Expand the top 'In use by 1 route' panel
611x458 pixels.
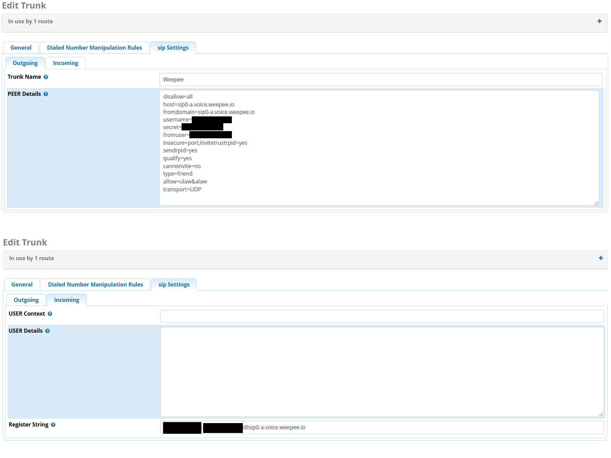pyautogui.click(x=599, y=21)
